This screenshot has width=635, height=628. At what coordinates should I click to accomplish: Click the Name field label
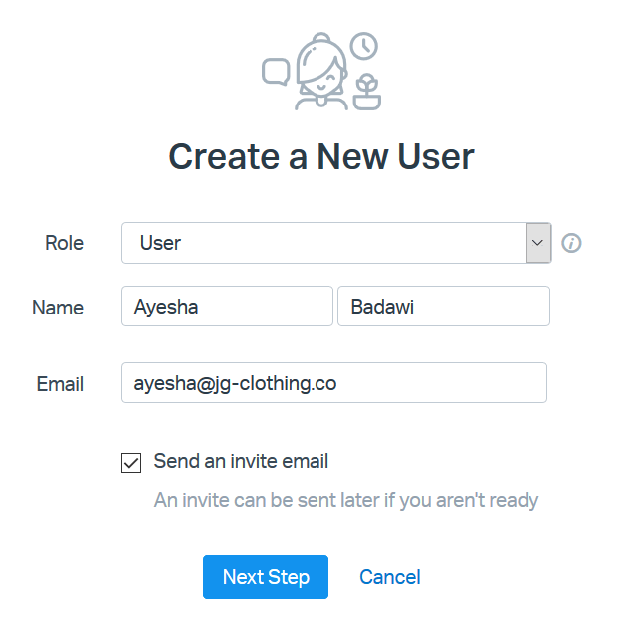pos(58,308)
